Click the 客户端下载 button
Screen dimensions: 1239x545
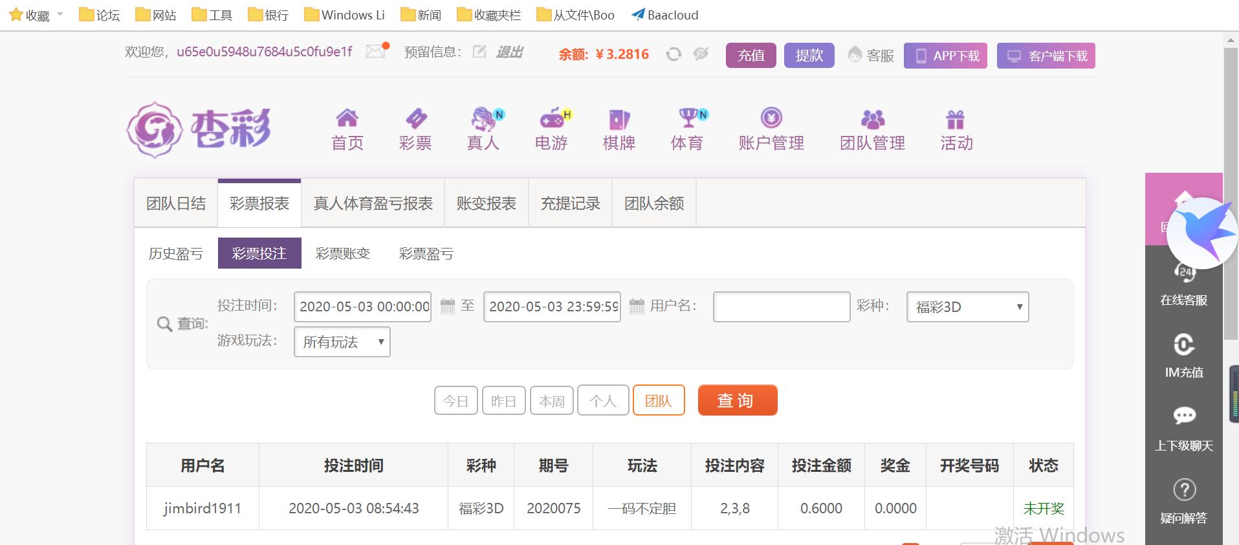tap(1046, 56)
